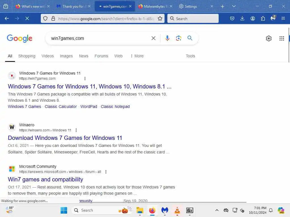Select the Videos results filter

[x=48, y=56]
